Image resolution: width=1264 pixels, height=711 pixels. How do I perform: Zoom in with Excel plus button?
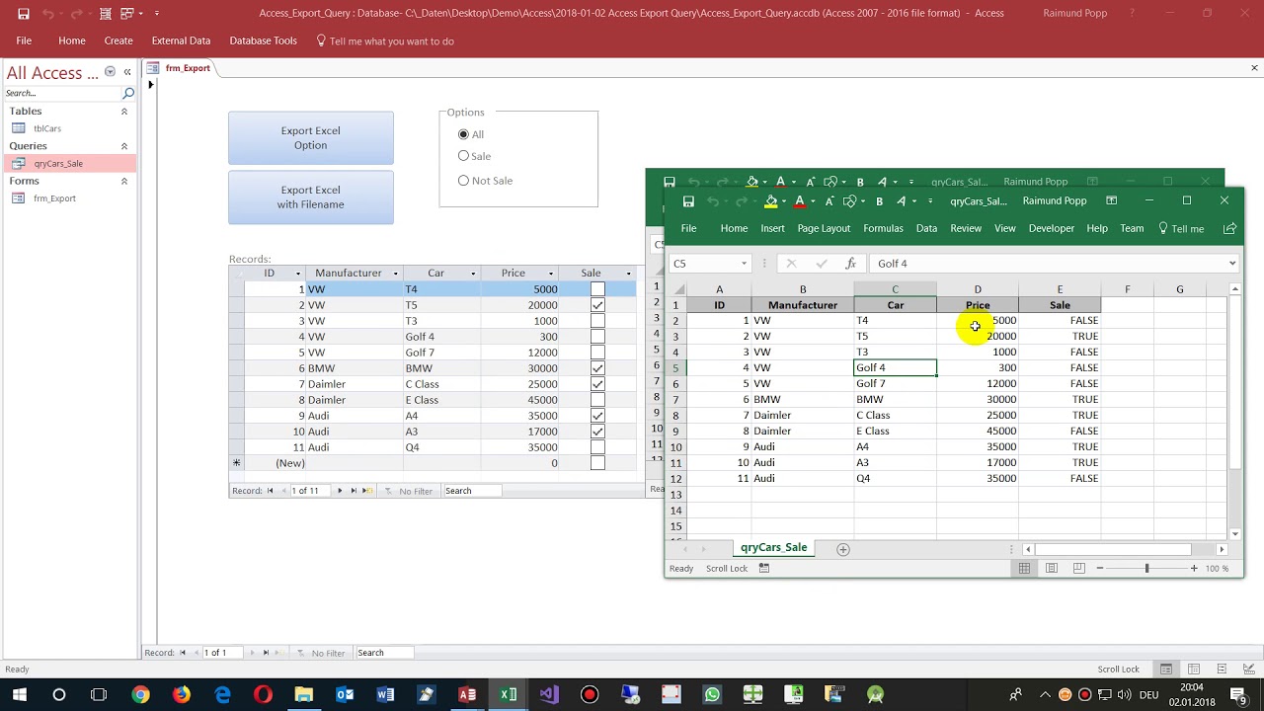1193,568
